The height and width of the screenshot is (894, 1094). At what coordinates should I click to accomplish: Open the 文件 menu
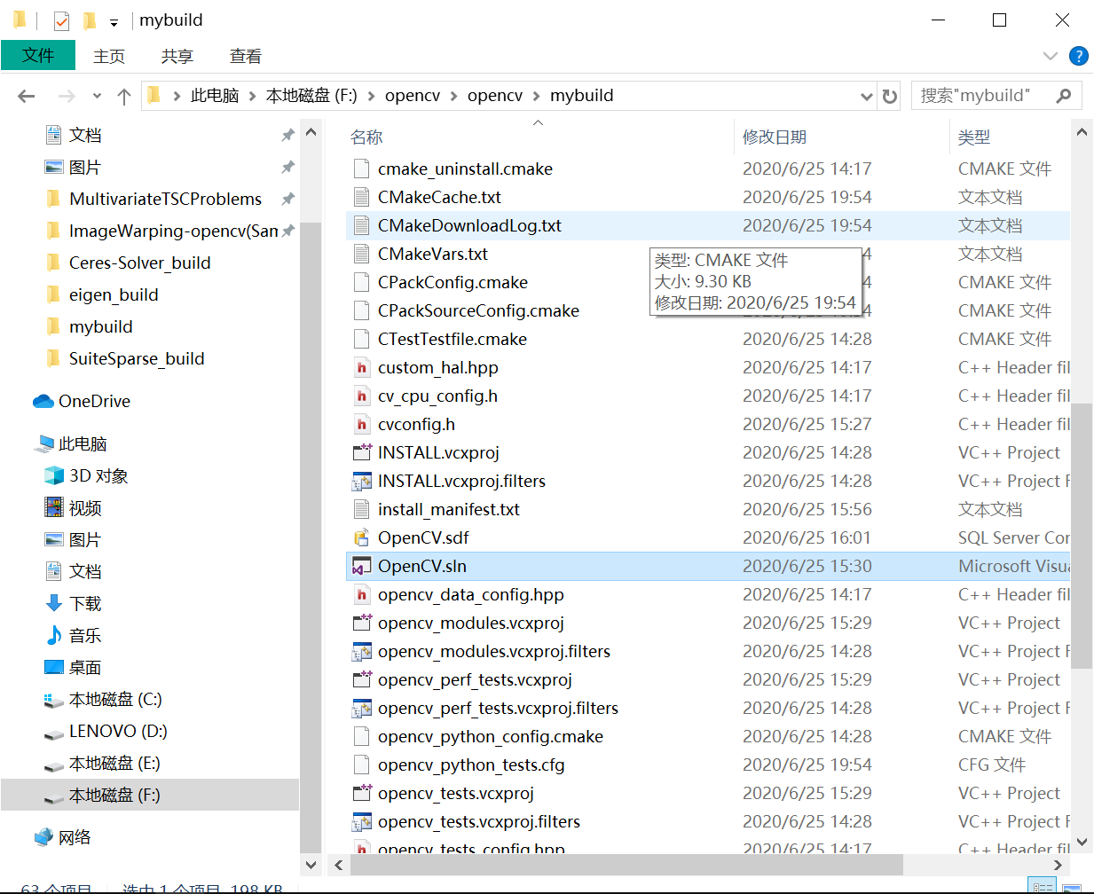tap(38, 56)
